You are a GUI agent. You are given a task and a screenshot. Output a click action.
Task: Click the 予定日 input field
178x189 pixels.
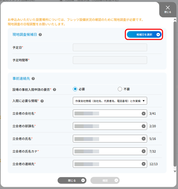[x=110, y=48]
